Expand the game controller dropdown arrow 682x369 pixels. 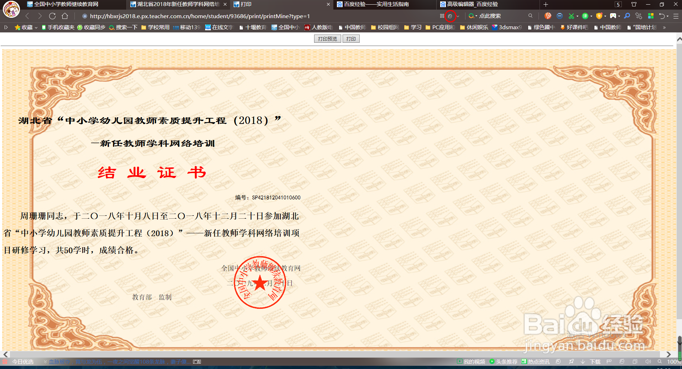[619, 16]
